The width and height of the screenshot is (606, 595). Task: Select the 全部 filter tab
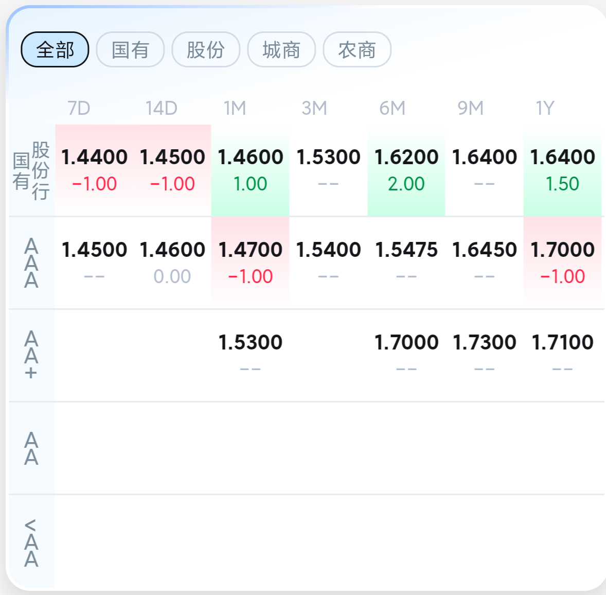point(55,49)
